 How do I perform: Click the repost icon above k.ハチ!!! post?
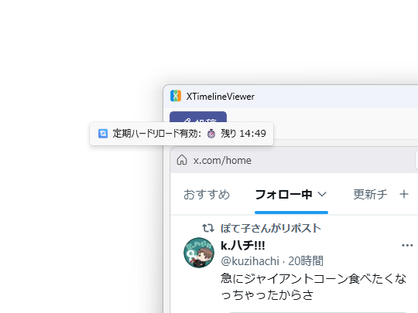(208, 228)
